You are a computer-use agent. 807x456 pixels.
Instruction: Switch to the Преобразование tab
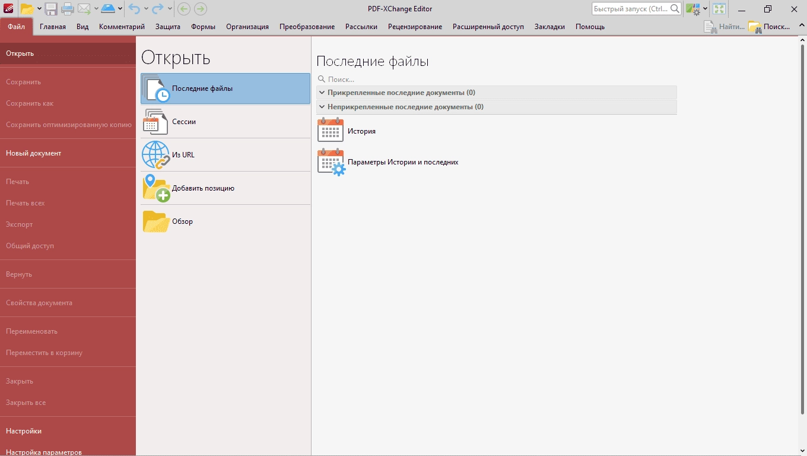pyautogui.click(x=307, y=27)
